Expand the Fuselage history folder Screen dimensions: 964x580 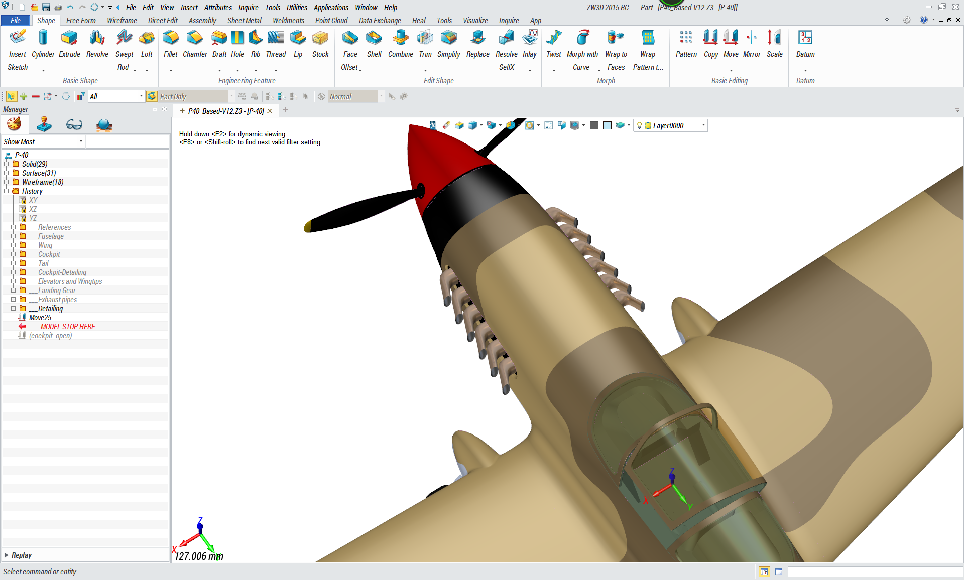14,236
